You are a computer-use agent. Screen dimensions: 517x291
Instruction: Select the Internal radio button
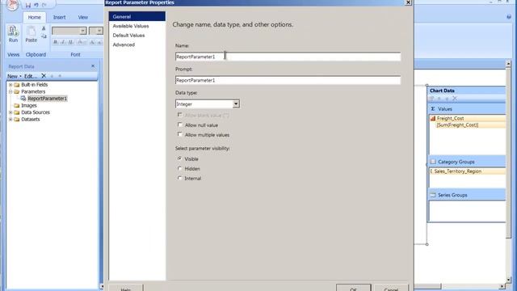point(179,178)
